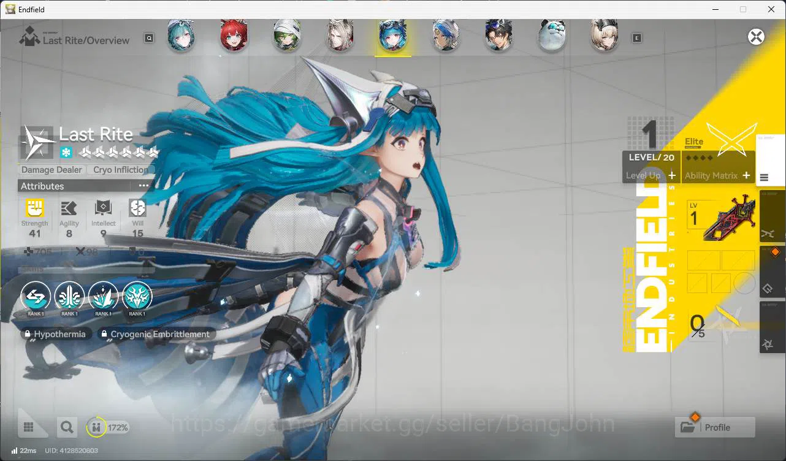This screenshot has width=786, height=461.
Task: Click the locked Hypothermia talent
Action: coord(56,334)
